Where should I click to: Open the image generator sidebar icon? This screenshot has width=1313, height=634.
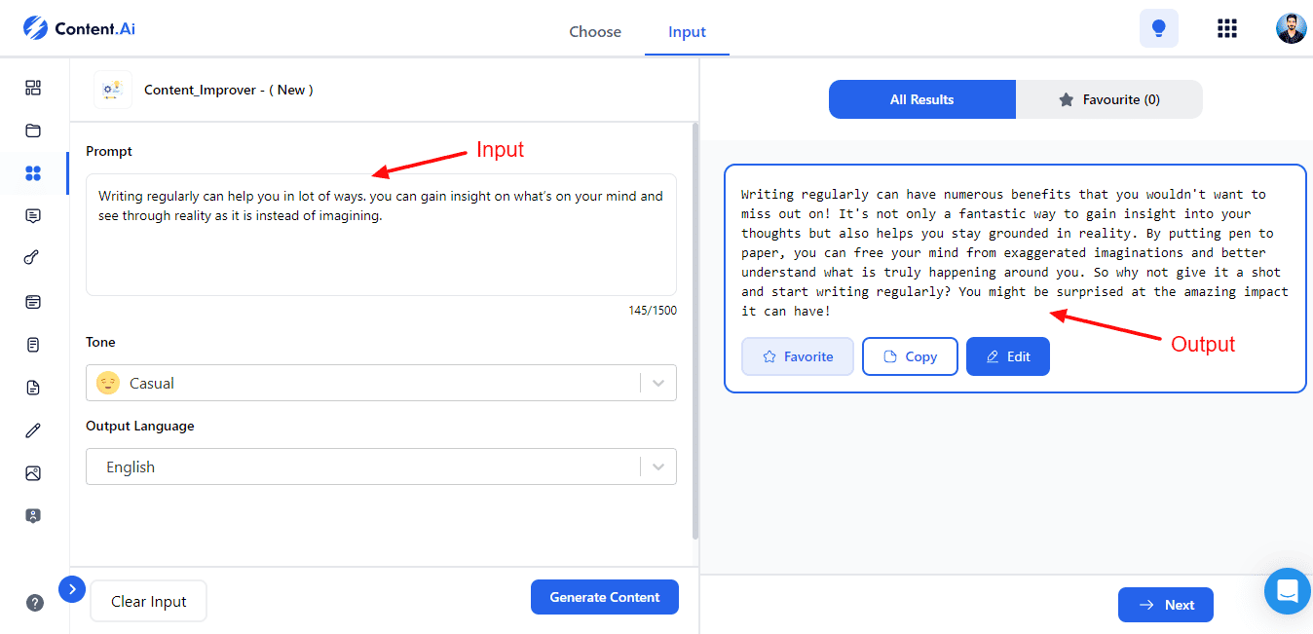pyautogui.click(x=33, y=473)
